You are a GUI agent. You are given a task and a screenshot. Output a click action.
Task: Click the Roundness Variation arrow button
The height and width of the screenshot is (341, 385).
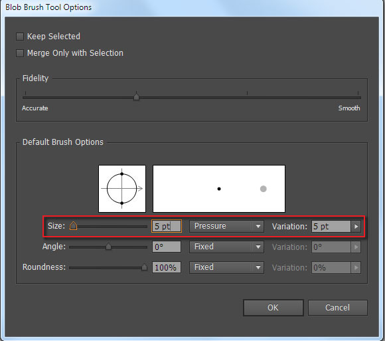pyautogui.click(x=356, y=267)
